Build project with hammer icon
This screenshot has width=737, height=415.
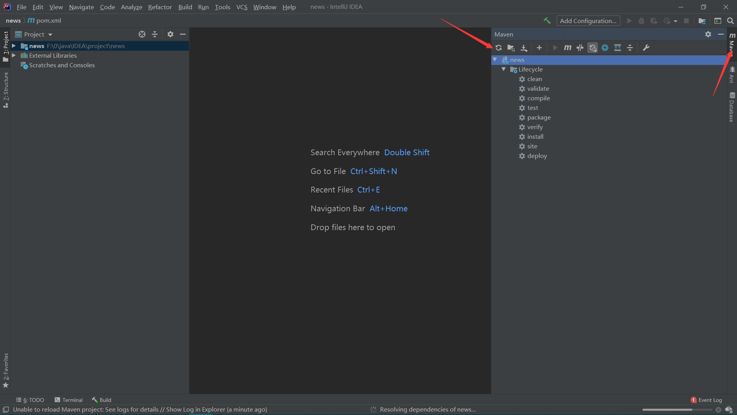pos(547,21)
